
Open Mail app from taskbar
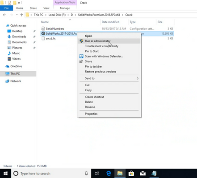143,173
